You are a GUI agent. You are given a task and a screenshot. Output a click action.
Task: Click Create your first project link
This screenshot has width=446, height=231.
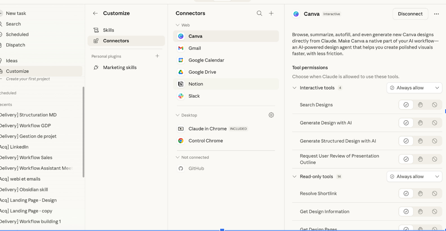(x=28, y=79)
